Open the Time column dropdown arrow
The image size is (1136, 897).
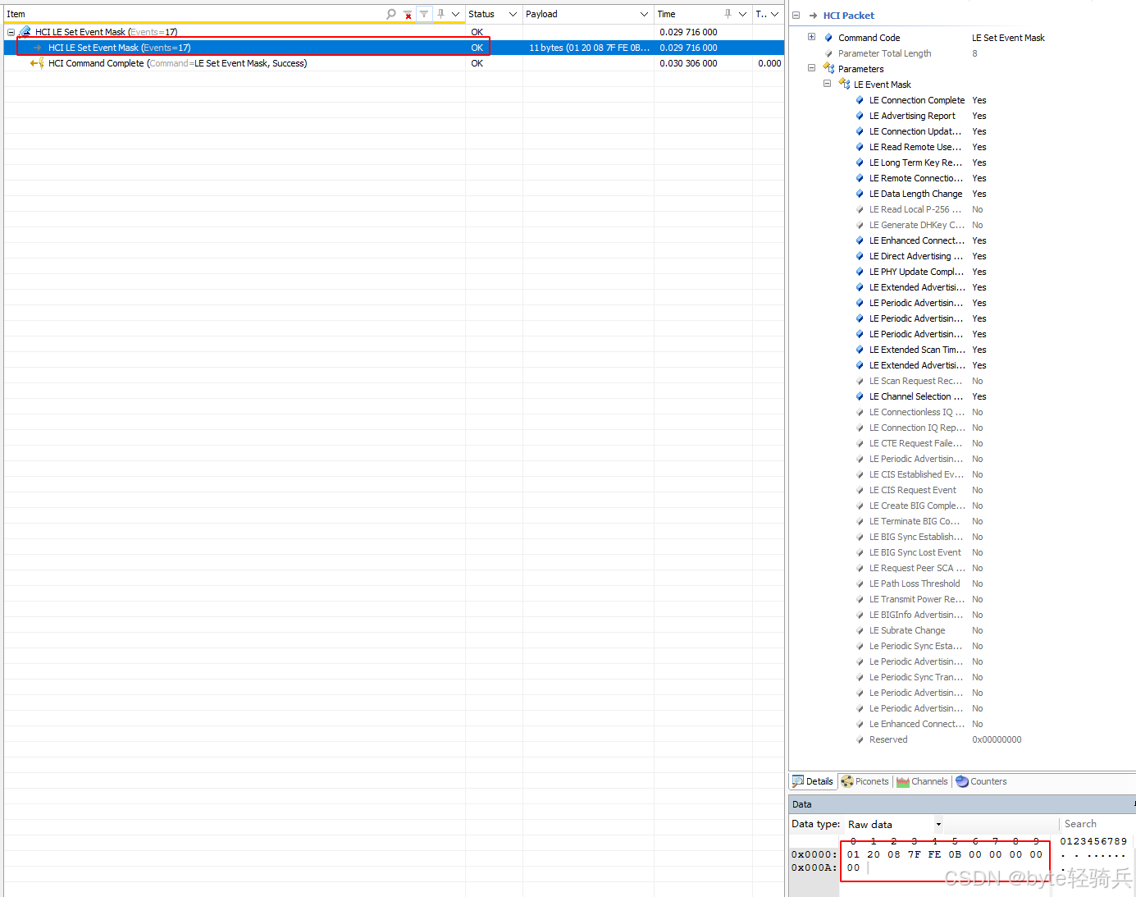[x=742, y=14]
